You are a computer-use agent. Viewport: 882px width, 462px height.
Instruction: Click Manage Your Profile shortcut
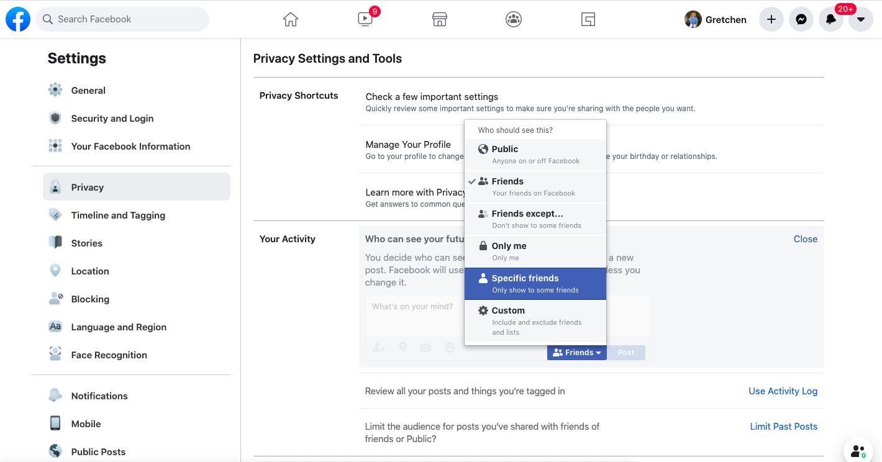click(x=408, y=145)
